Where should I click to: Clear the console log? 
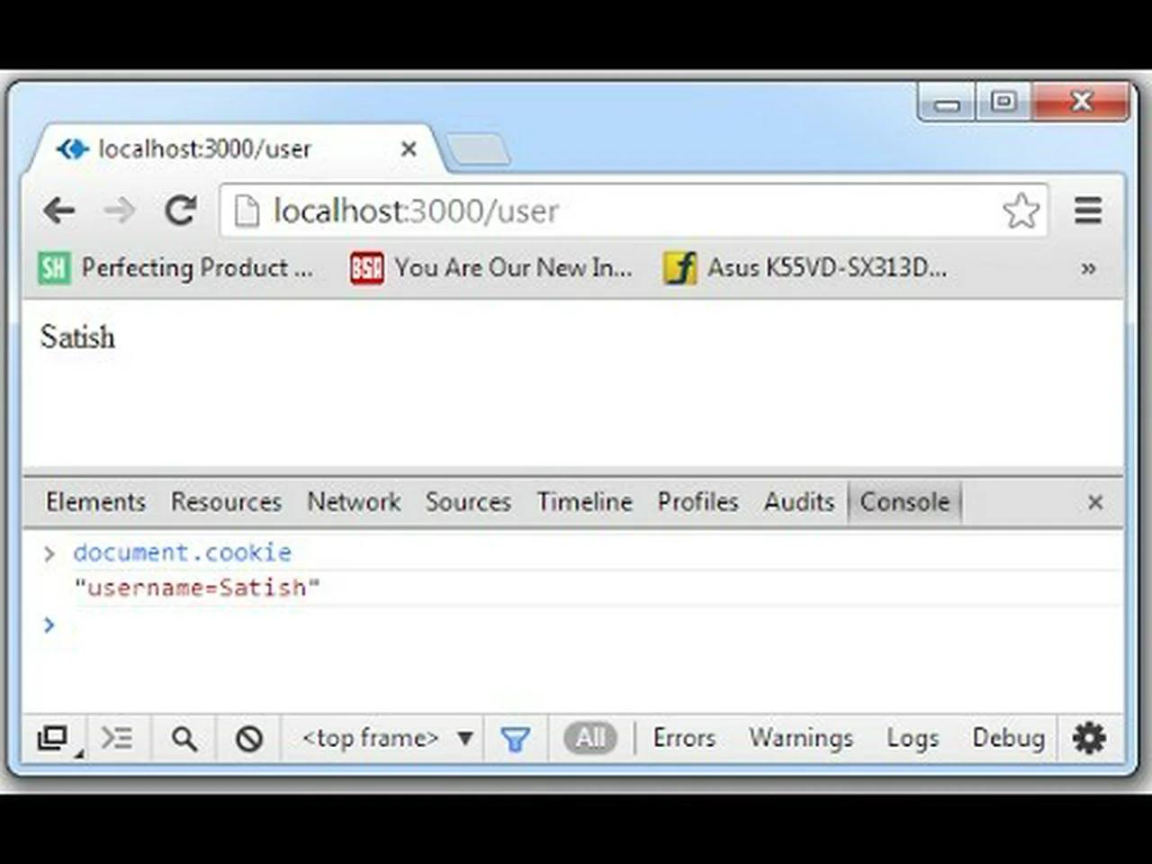pos(249,739)
